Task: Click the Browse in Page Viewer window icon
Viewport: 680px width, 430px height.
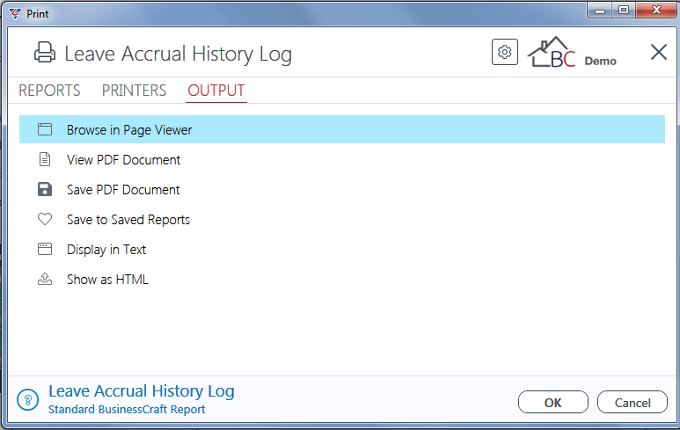Action: click(x=45, y=129)
